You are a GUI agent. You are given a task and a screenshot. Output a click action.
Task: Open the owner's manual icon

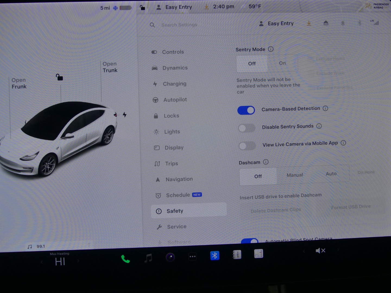tap(237, 255)
